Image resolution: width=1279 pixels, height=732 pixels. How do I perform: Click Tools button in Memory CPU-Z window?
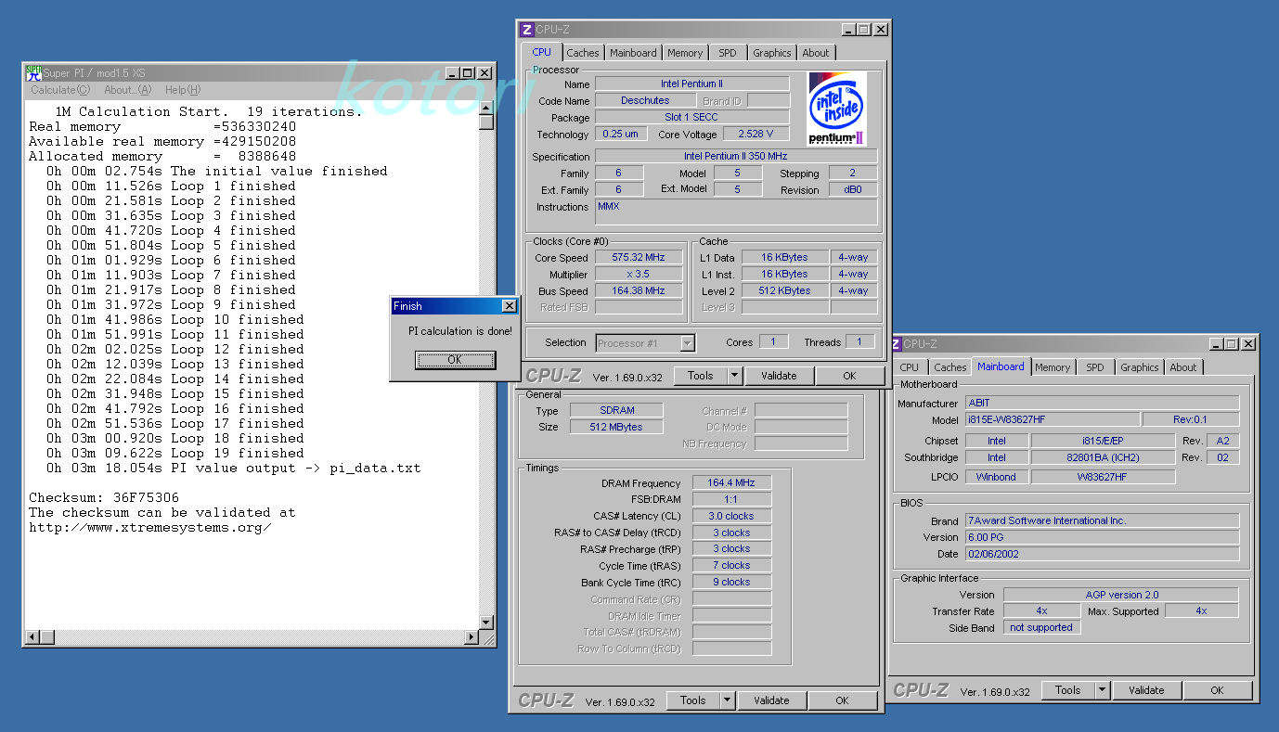pos(693,700)
